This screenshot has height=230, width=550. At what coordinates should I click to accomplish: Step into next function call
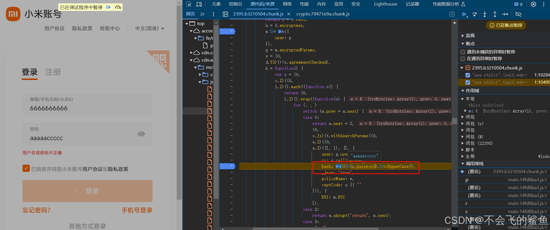[485, 14]
